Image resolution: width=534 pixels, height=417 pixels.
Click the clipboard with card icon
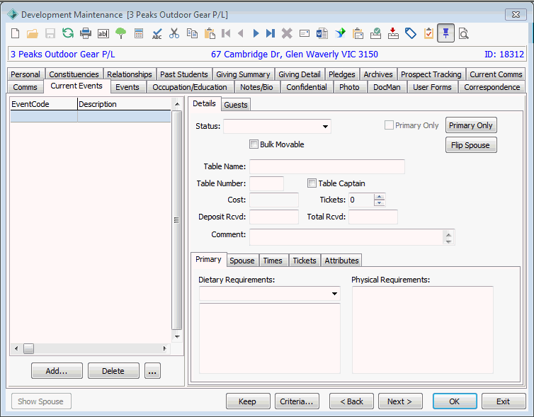(x=358, y=33)
